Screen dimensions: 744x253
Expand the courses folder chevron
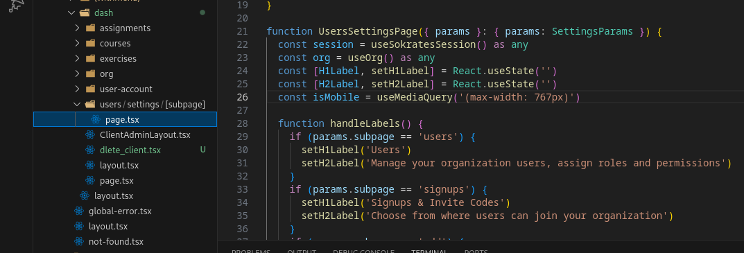[x=77, y=43]
